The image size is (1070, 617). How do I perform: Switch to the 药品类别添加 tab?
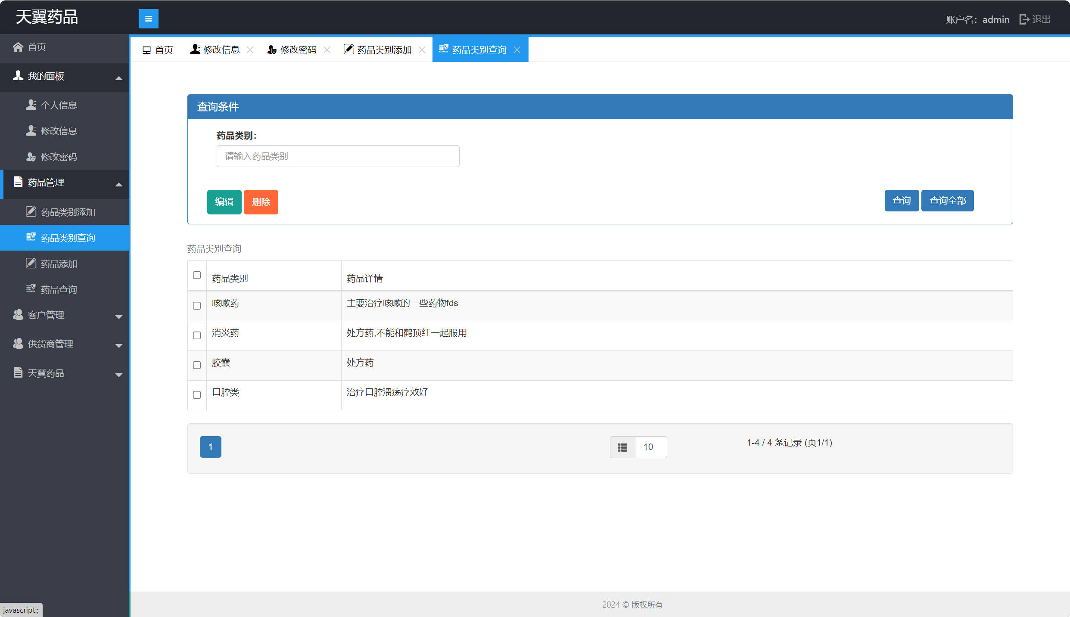coord(379,50)
